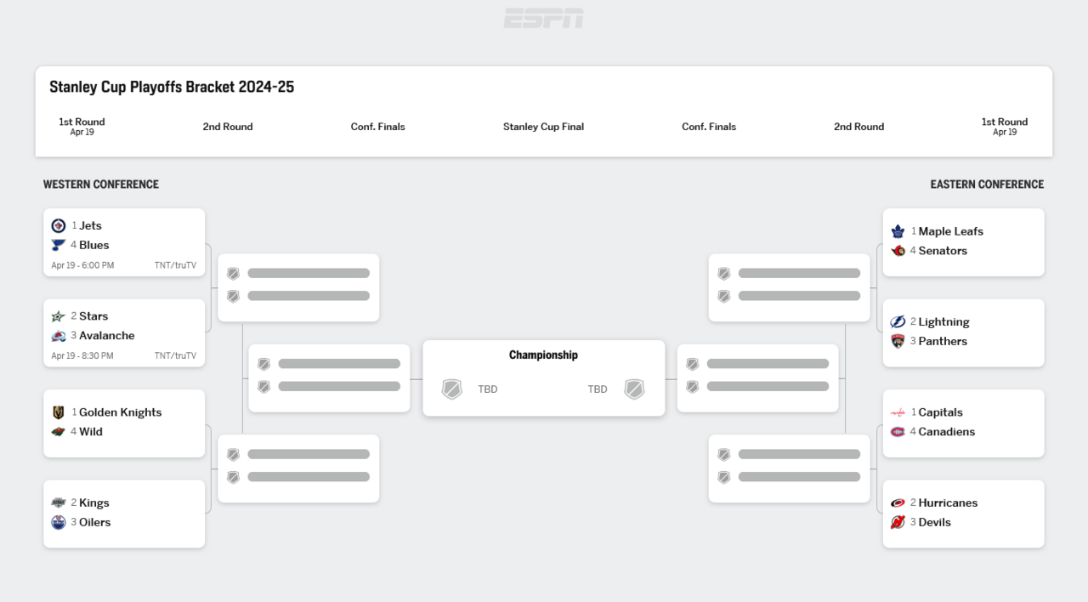
Task: Click the Colorado Avalanche logo
Action: point(58,336)
